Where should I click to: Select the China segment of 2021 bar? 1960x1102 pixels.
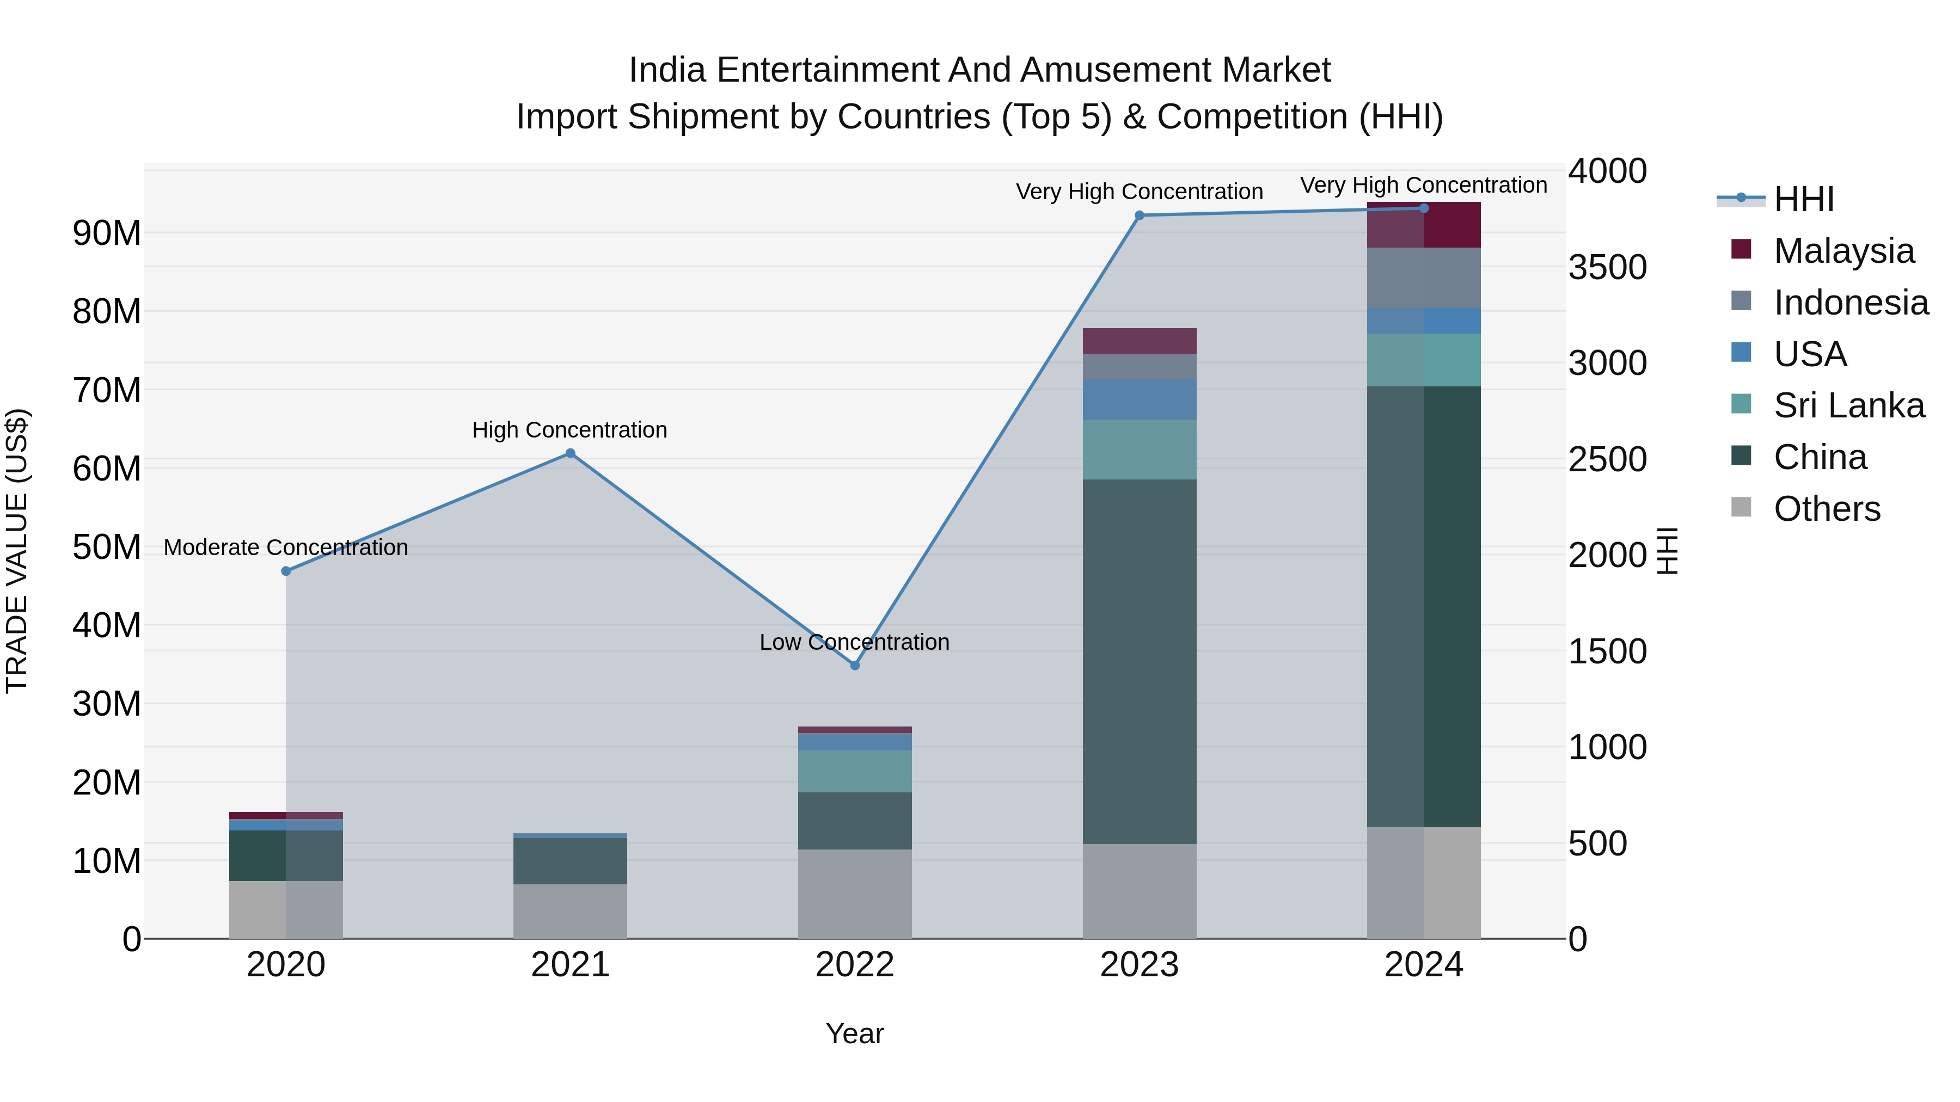click(x=571, y=861)
